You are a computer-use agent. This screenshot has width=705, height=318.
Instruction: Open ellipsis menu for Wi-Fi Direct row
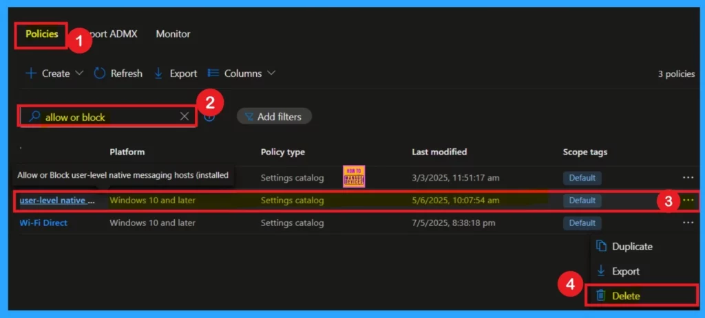point(688,223)
